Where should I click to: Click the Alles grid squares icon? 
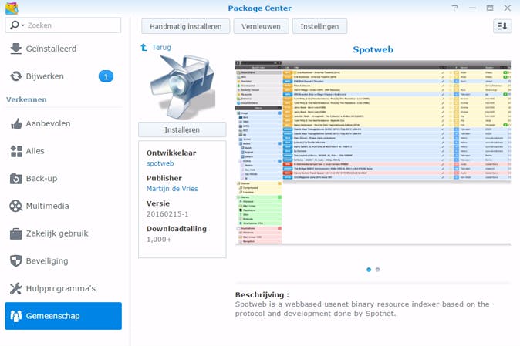pos(16,151)
